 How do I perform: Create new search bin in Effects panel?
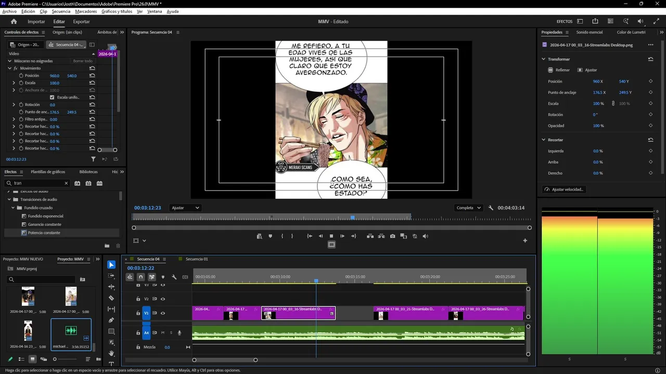click(x=107, y=246)
